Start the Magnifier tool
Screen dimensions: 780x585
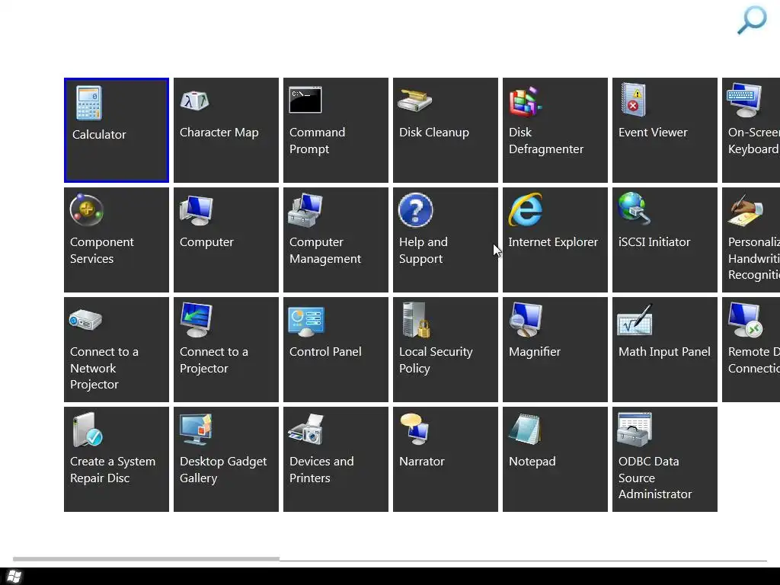pos(555,350)
